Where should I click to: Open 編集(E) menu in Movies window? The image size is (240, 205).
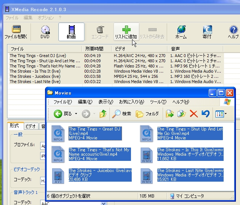click(85, 102)
